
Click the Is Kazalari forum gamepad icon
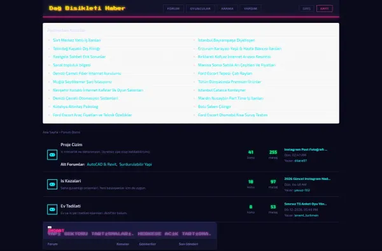click(52, 184)
